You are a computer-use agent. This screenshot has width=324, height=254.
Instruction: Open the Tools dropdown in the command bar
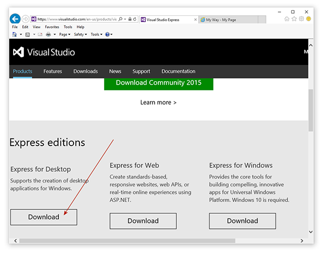point(96,34)
